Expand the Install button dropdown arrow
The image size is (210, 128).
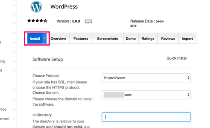(x=45, y=38)
